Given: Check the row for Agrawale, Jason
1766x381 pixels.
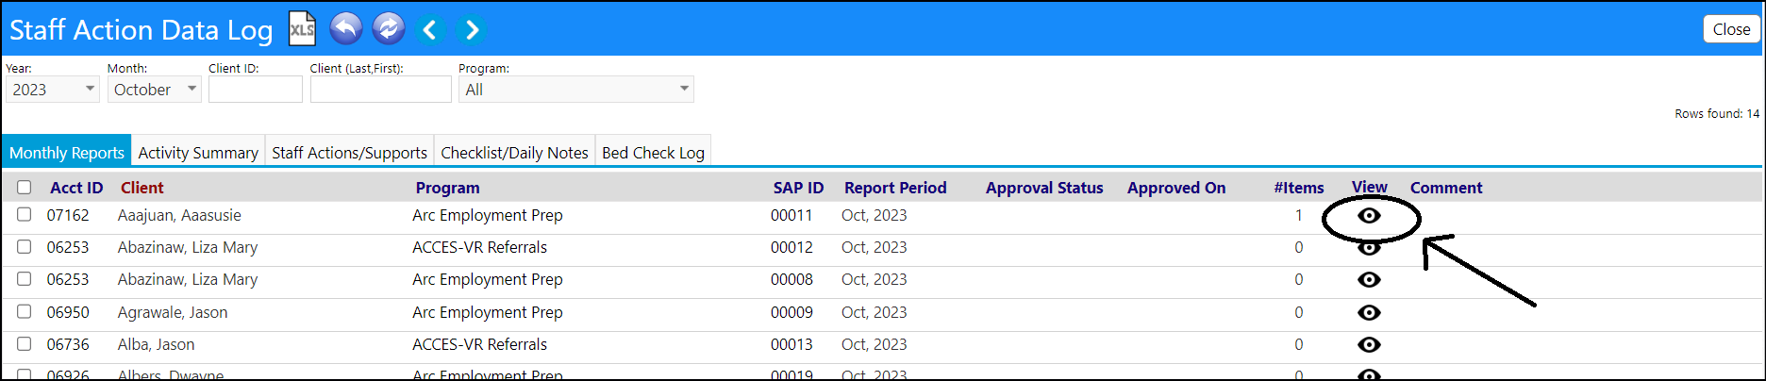Looking at the screenshot, I should pyautogui.click(x=25, y=311).
